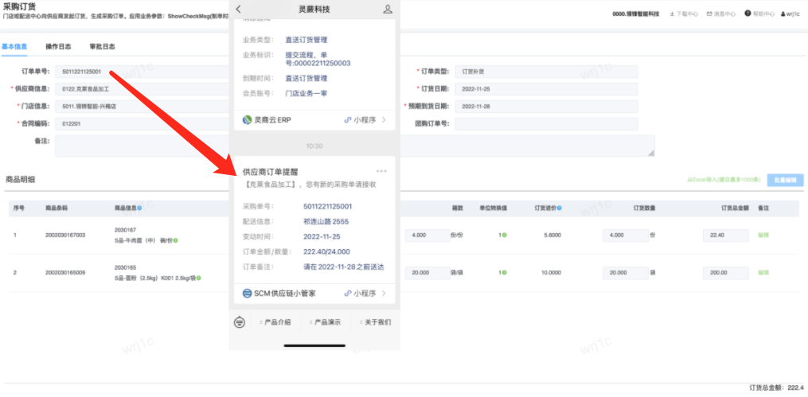Click the 订单金额 value 222.40/24.000

(x=326, y=251)
